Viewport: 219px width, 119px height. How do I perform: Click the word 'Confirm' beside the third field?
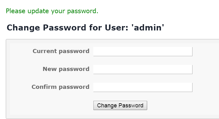(44, 87)
